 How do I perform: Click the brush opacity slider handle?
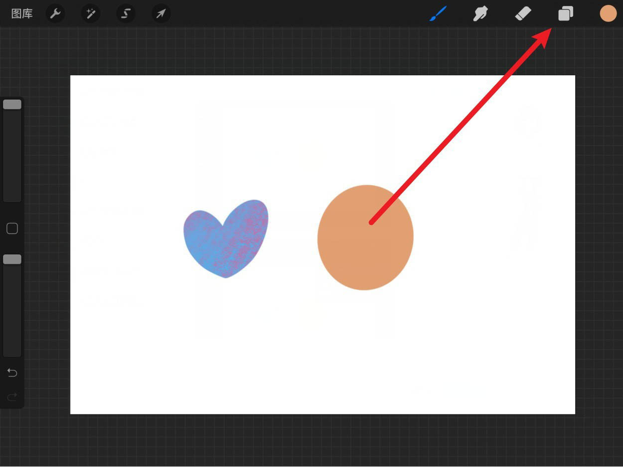click(x=12, y=259)
